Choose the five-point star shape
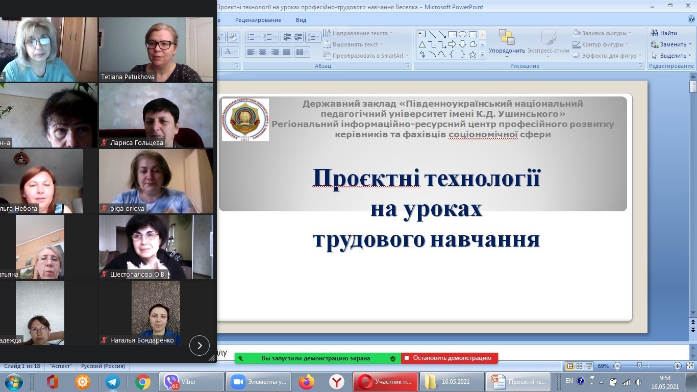 [473, 55]
